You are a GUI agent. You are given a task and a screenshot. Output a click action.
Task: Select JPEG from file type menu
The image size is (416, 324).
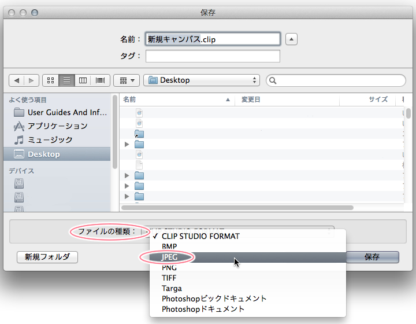pos(170,257)
